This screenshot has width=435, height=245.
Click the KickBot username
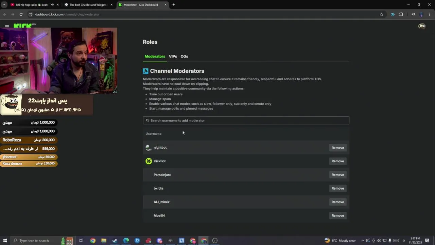[160, 161]
